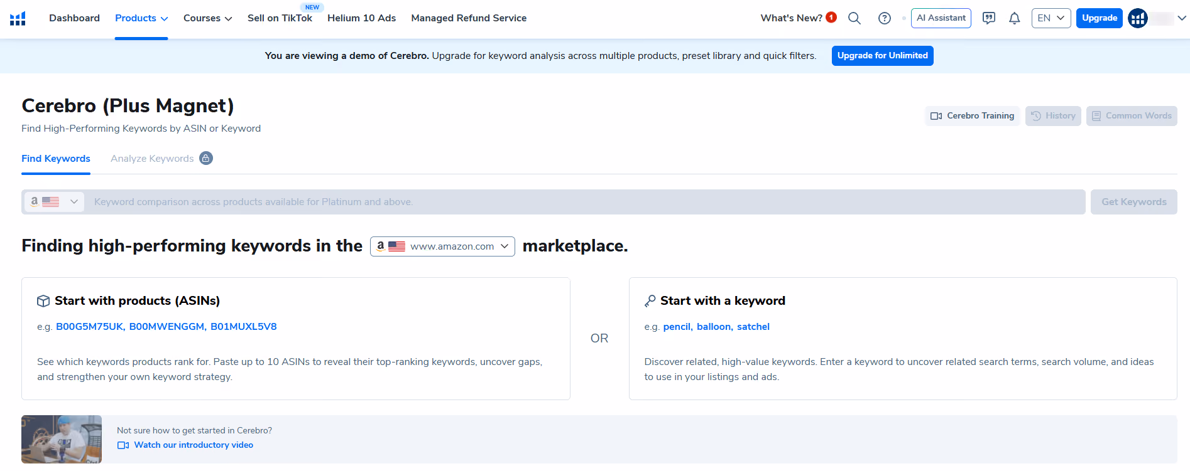Select example keyword pencil
This screenshot has width=1190, height=471.
[x=678, y=327]
